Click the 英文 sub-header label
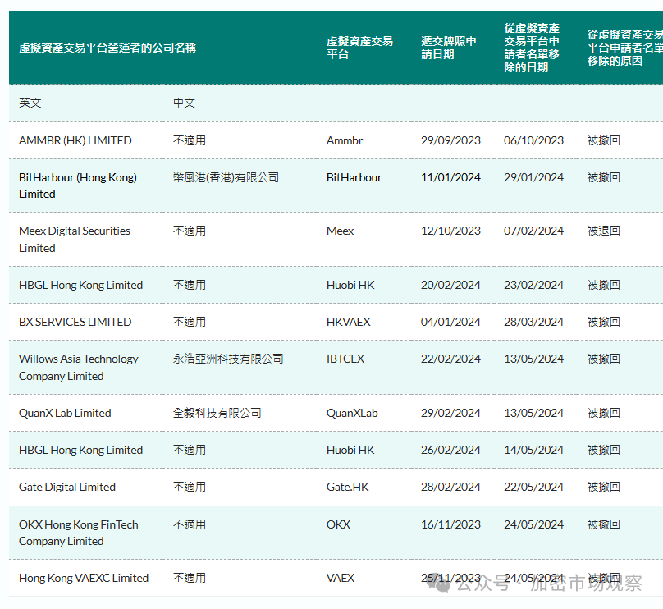This screenshot has width=663, height=609. click(x=30, y=103)
